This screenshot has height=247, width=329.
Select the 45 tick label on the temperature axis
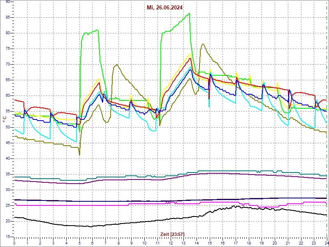[7, 143]
